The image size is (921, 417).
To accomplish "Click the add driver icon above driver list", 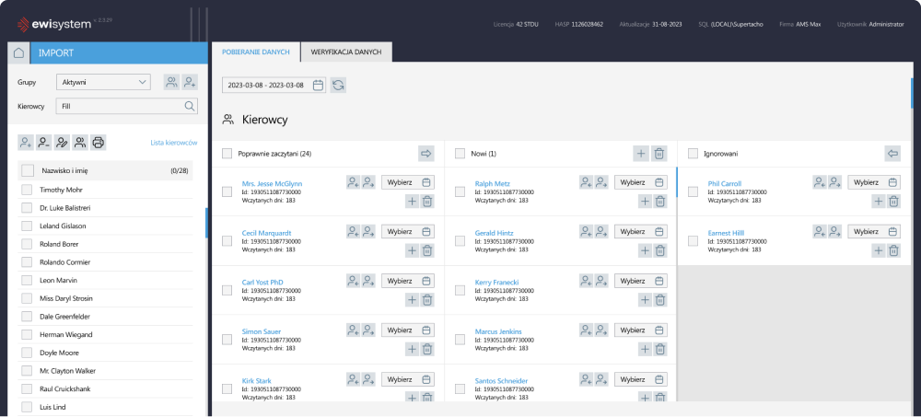I will tap(26, 142).
